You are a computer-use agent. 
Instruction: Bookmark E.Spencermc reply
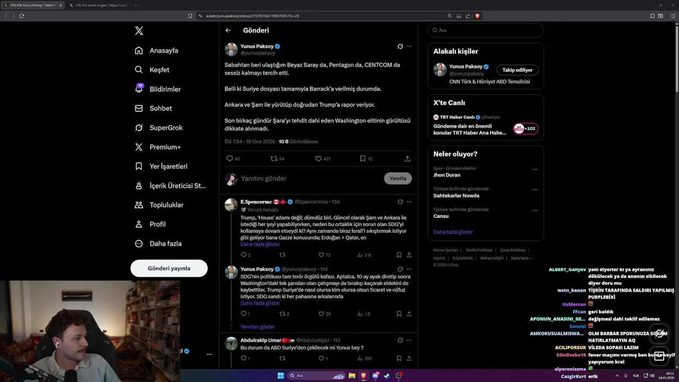point(399,255)
